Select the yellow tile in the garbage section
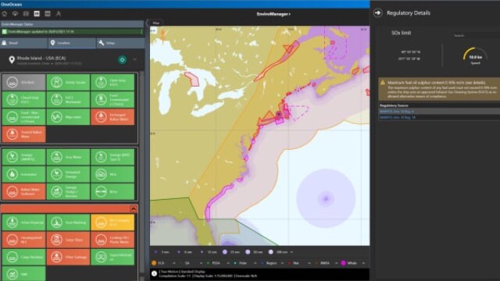 (x=112, y=222)
